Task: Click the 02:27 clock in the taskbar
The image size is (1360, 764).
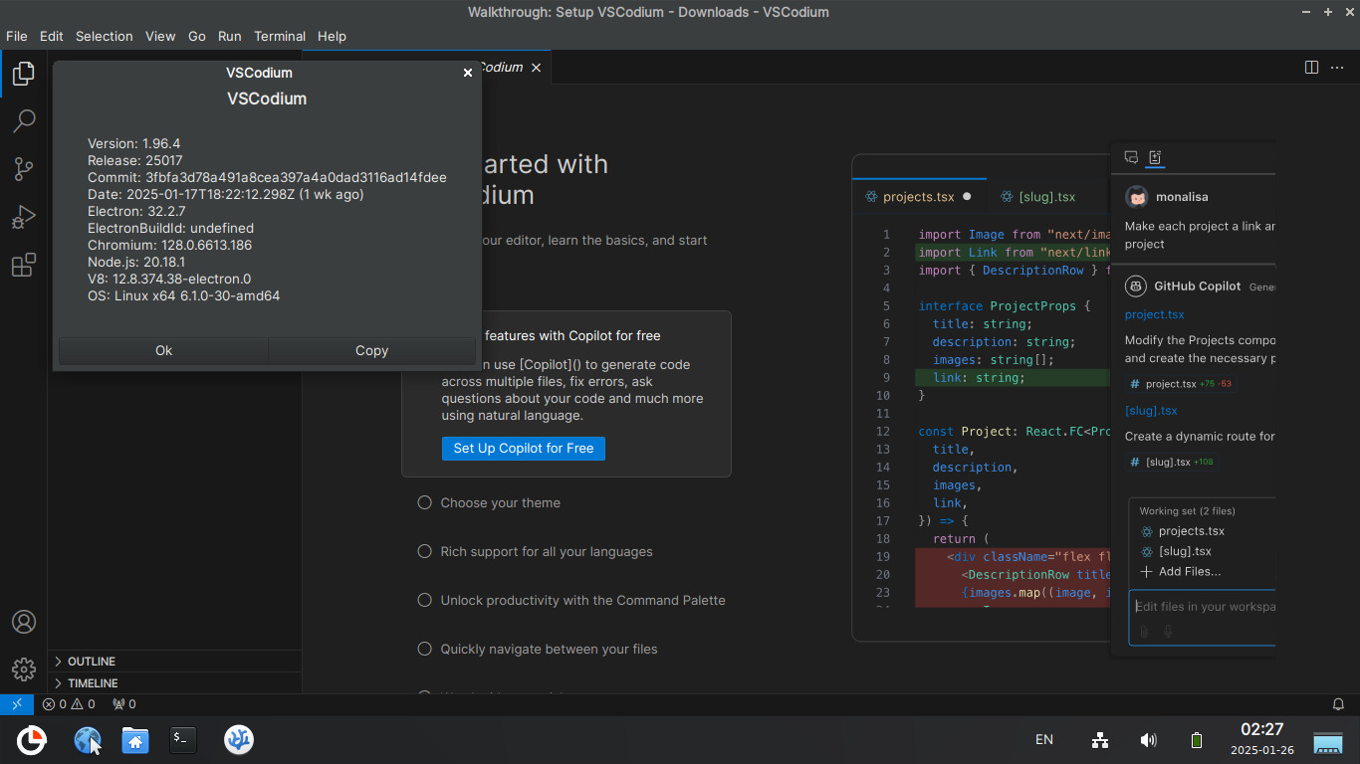Action: (x=1261, y=730)
